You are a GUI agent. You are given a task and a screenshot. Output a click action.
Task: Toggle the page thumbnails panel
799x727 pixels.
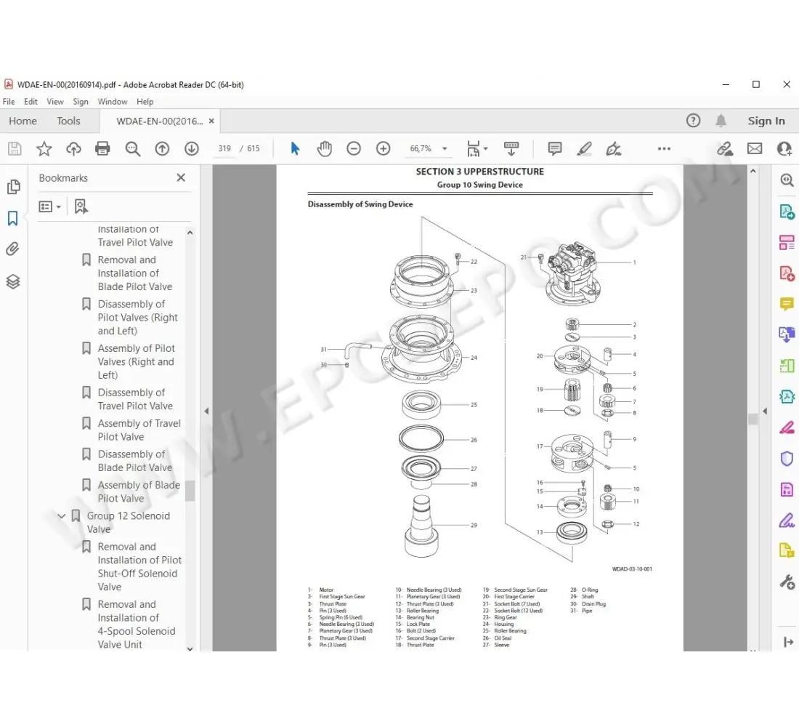[x=13, y=187]
